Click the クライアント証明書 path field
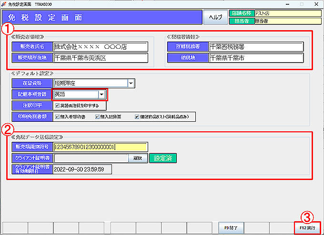The height and width of the screenshot is (235, 324). tap(91, 158)
